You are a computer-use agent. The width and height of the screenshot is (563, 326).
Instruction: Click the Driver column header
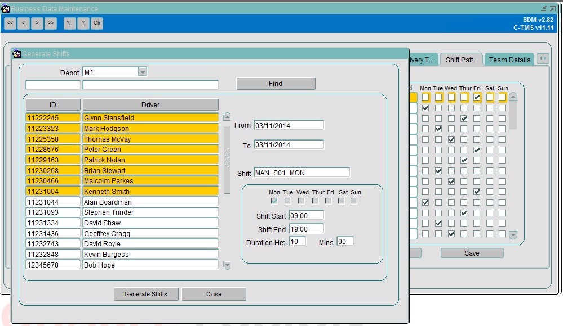150,105
